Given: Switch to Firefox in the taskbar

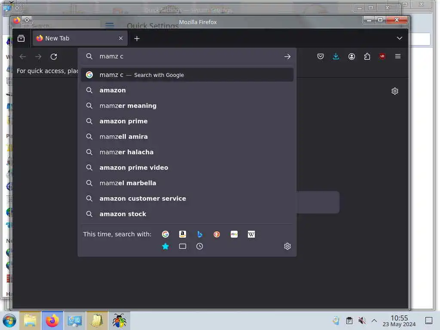Looking at the screenshot, I should point(52,321).
